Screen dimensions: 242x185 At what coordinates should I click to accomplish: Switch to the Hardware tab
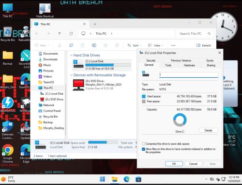189,65
